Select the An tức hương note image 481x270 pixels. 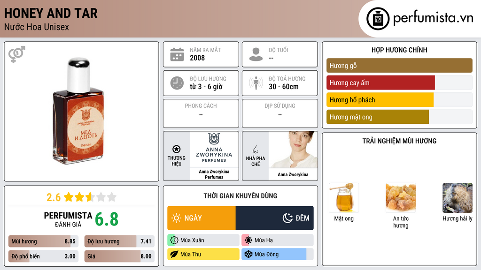pyautogui.click(x=401, y=198)
